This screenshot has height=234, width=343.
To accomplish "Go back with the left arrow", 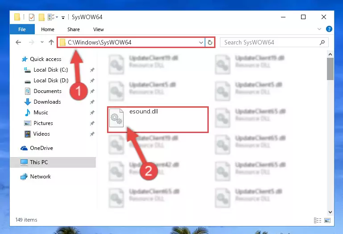I will tap(18, 42).
